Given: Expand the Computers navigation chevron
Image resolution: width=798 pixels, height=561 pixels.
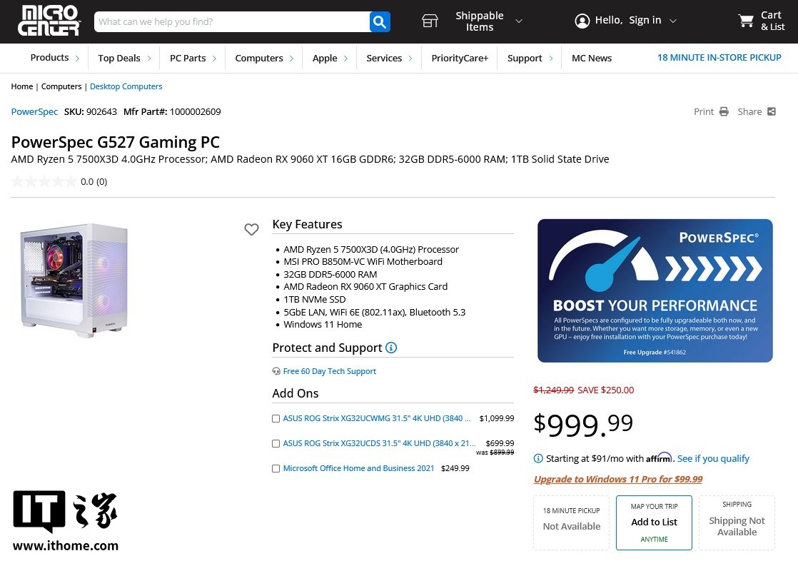Looking at the screenshot, I should (x=290, y=58).
